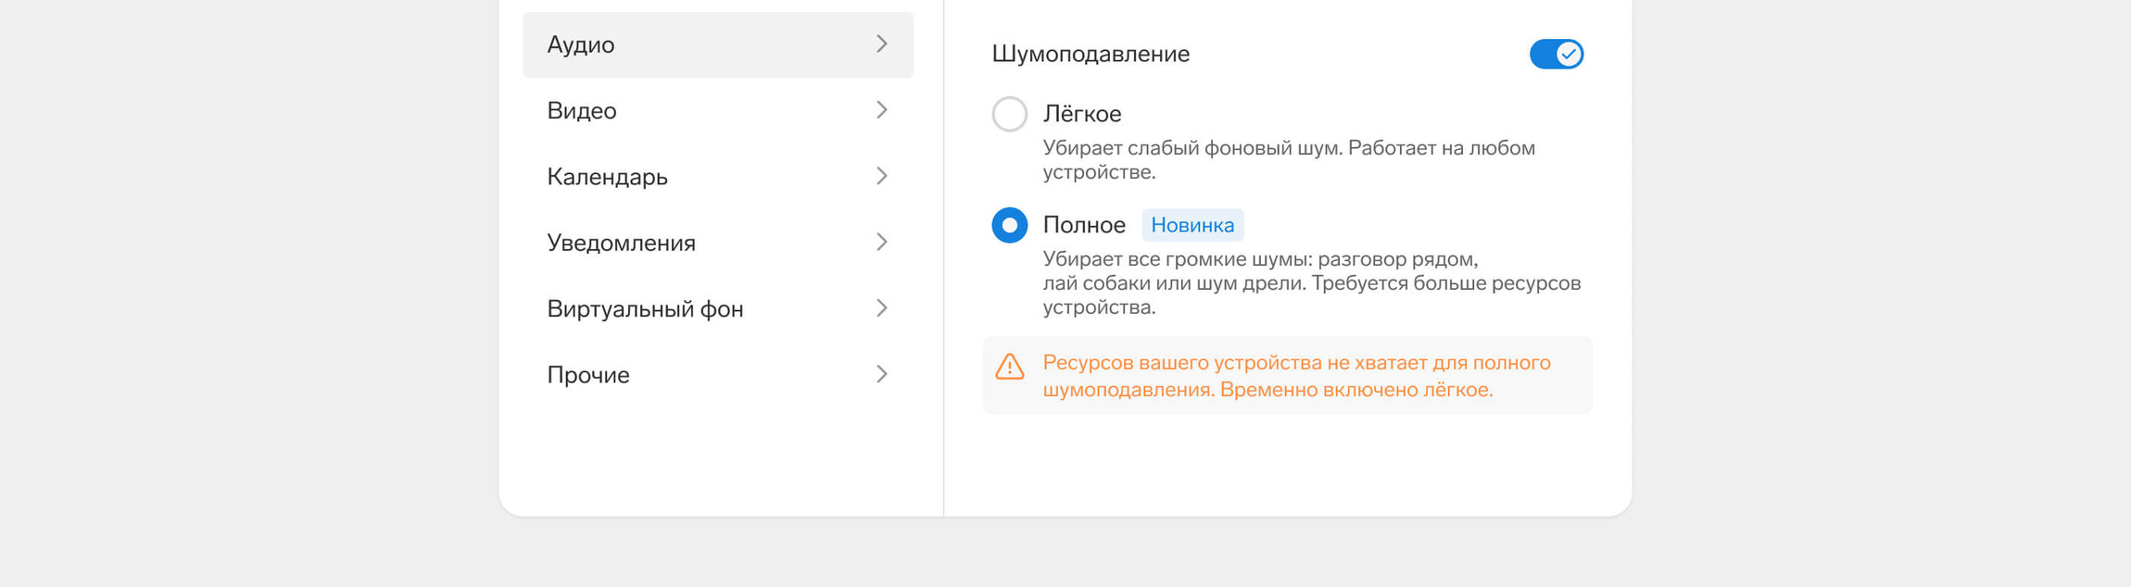
Task: Open the Видео settings section
Action: (582, 110)
